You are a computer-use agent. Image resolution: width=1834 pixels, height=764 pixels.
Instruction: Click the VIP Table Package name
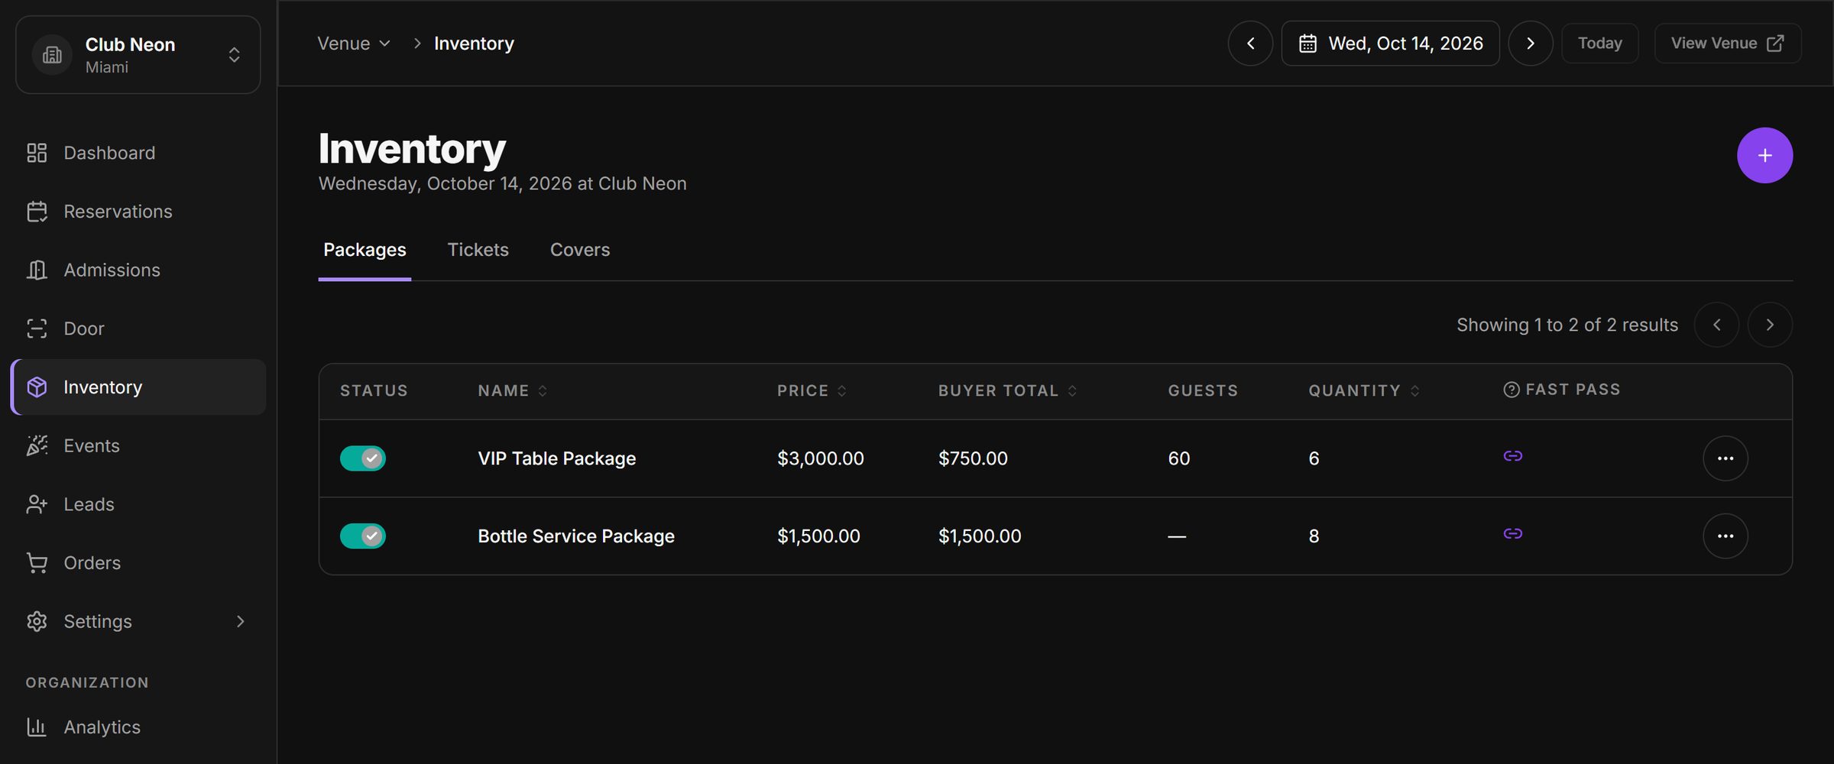coord(556,458)
